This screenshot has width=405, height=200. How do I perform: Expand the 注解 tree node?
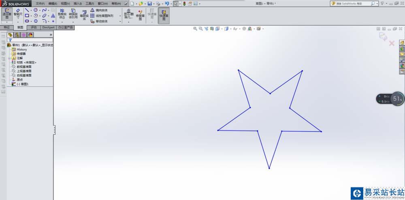pos(10,58)
